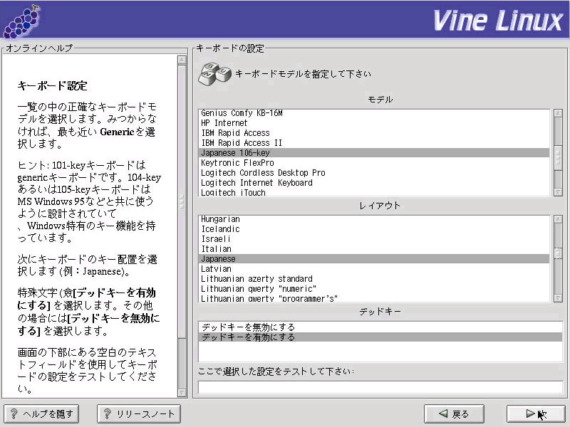Select the HP Internet keyboard model
The image size is (570, 427).
point(373,123)
